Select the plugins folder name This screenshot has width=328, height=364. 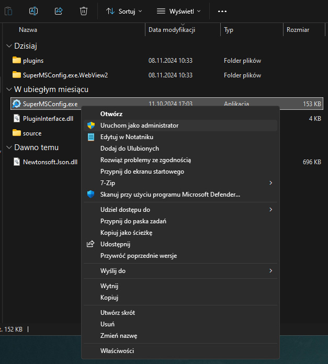click(x=33, y=61)
